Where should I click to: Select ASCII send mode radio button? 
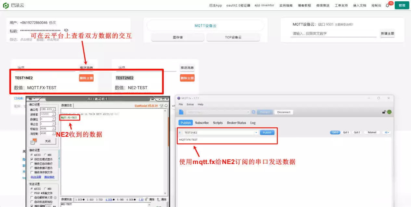coord(32,189)
